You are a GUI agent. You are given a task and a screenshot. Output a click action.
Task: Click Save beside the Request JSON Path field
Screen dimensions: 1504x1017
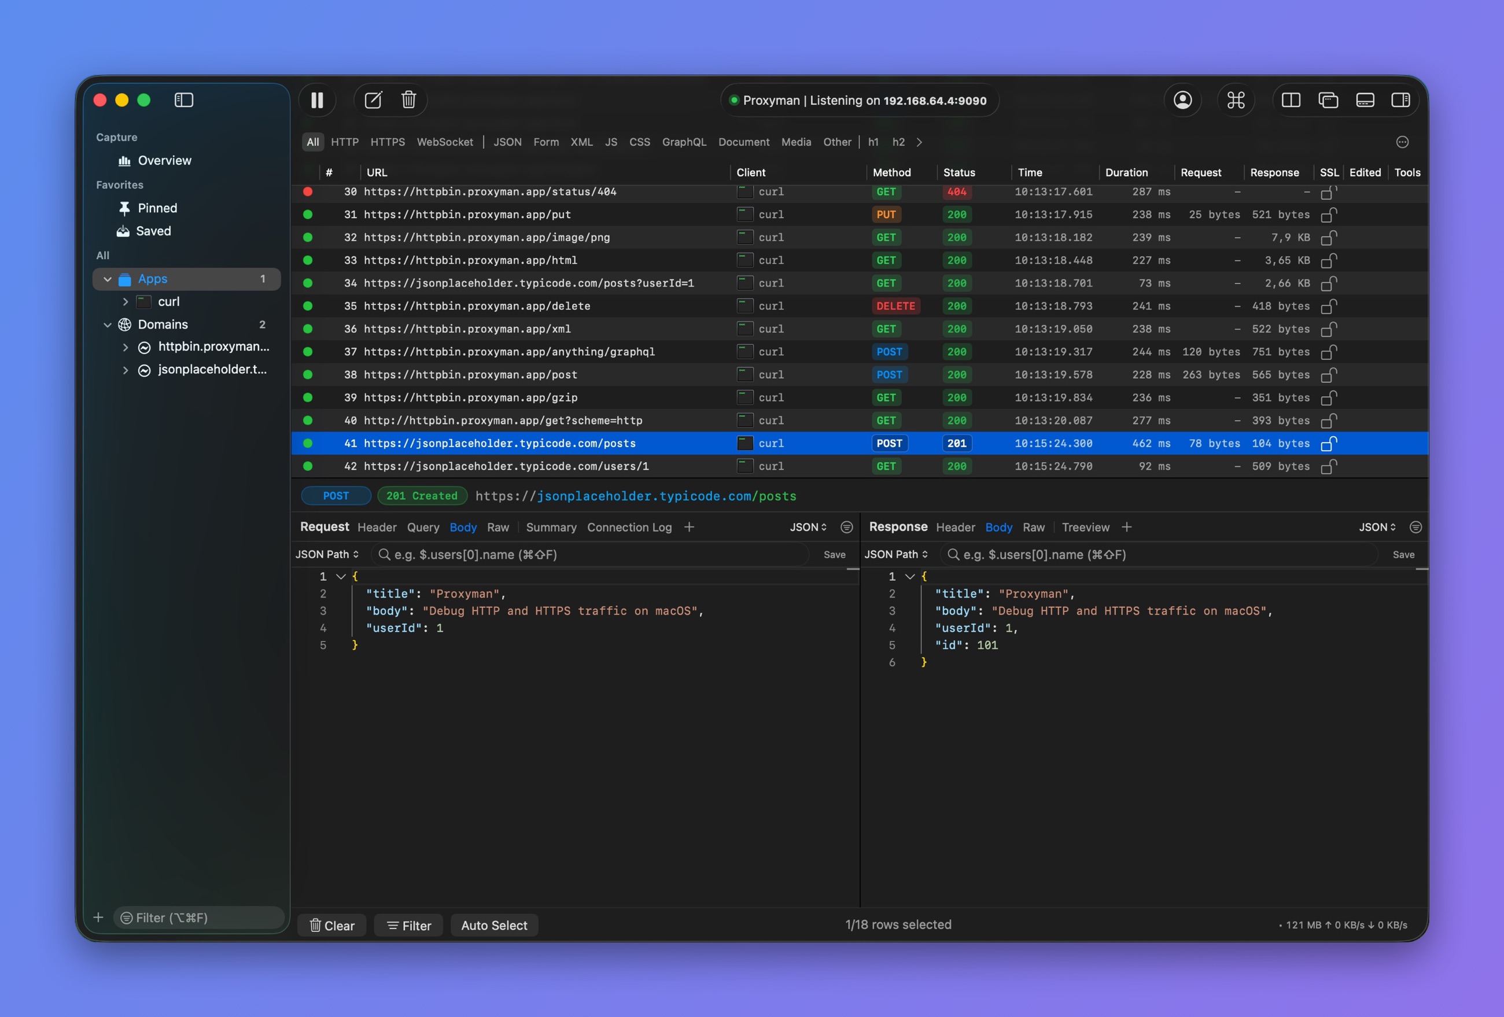click(834, 555)
